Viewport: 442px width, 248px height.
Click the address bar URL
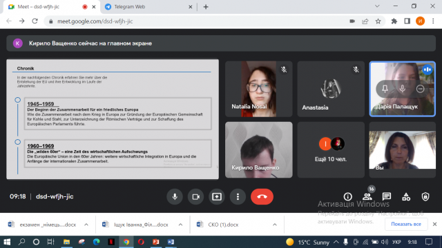point(95,21)
